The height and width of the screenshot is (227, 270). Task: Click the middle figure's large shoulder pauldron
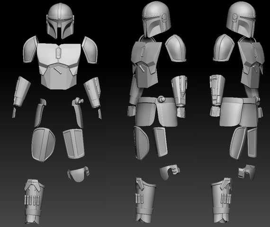pyautogui.click(x=176, y=48)
